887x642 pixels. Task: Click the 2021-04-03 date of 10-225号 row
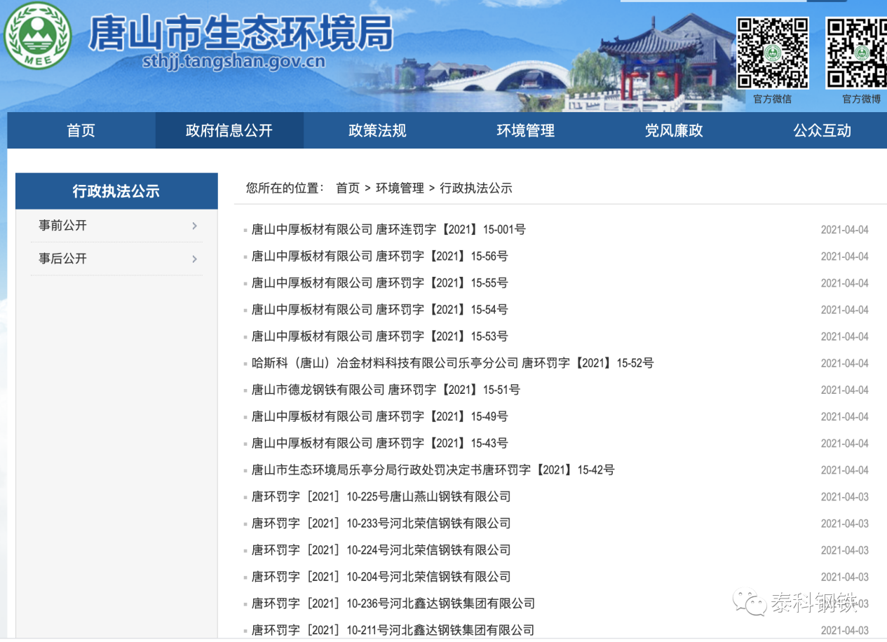click(844, 497)
